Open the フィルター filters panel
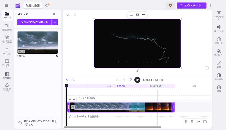Screen dimensions: 226x131 pos(219,52)
